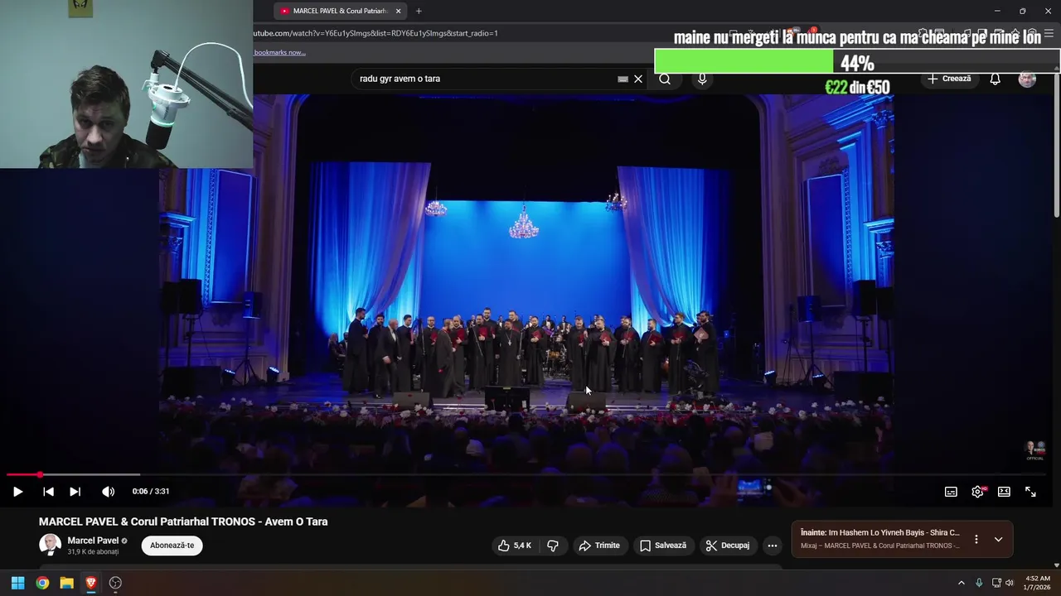
Task: Open system tray microphone indicator
Action: coord(979,583)
